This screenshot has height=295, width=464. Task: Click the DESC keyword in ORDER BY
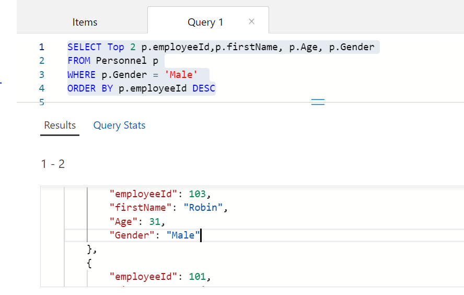(x=203, y=88)
